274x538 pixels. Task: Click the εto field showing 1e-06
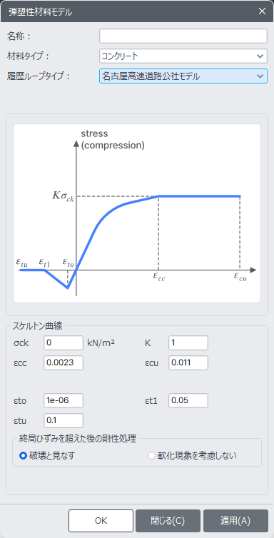pos(64,401)
